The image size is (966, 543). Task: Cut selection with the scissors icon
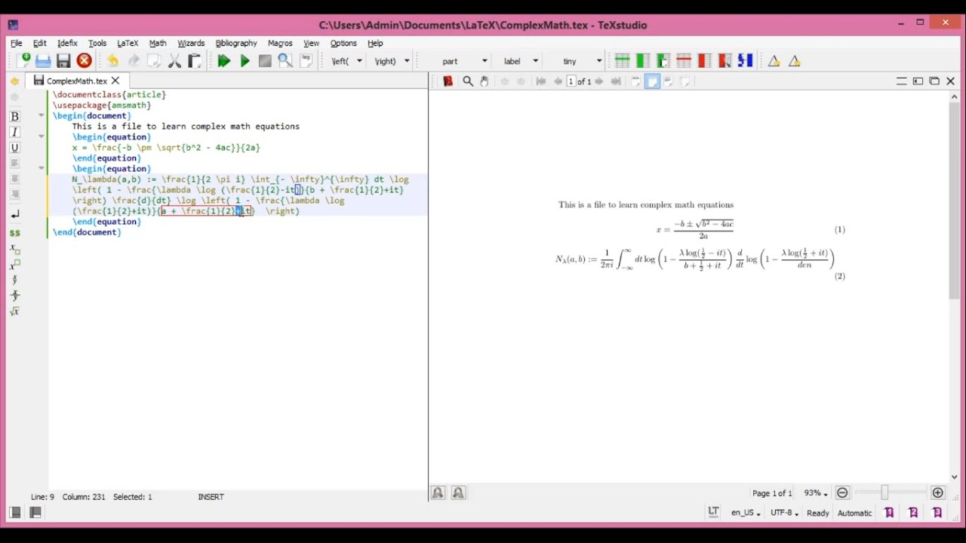[174, 61]
